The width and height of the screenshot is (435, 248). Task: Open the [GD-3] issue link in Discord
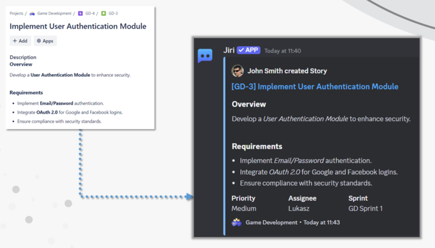pos(315,86)
